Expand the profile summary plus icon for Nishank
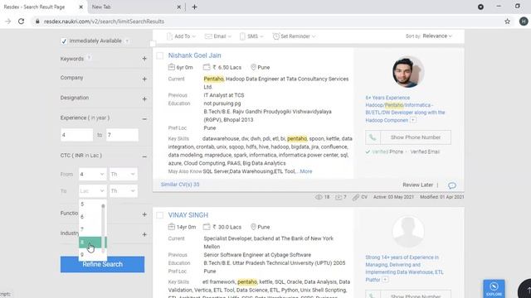531x298 pixels. [413, 120]
